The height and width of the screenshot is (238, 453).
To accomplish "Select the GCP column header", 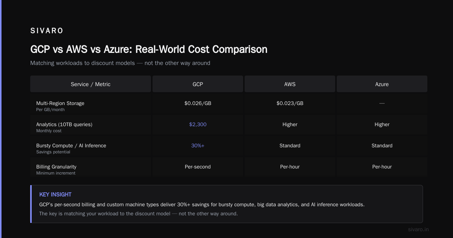I will pyautogui.click(x=198, y=84).
